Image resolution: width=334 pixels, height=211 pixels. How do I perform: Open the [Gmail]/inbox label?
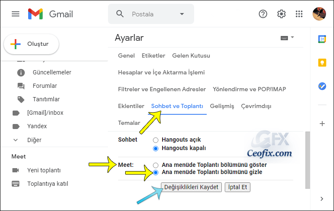[x=45, y=113]
